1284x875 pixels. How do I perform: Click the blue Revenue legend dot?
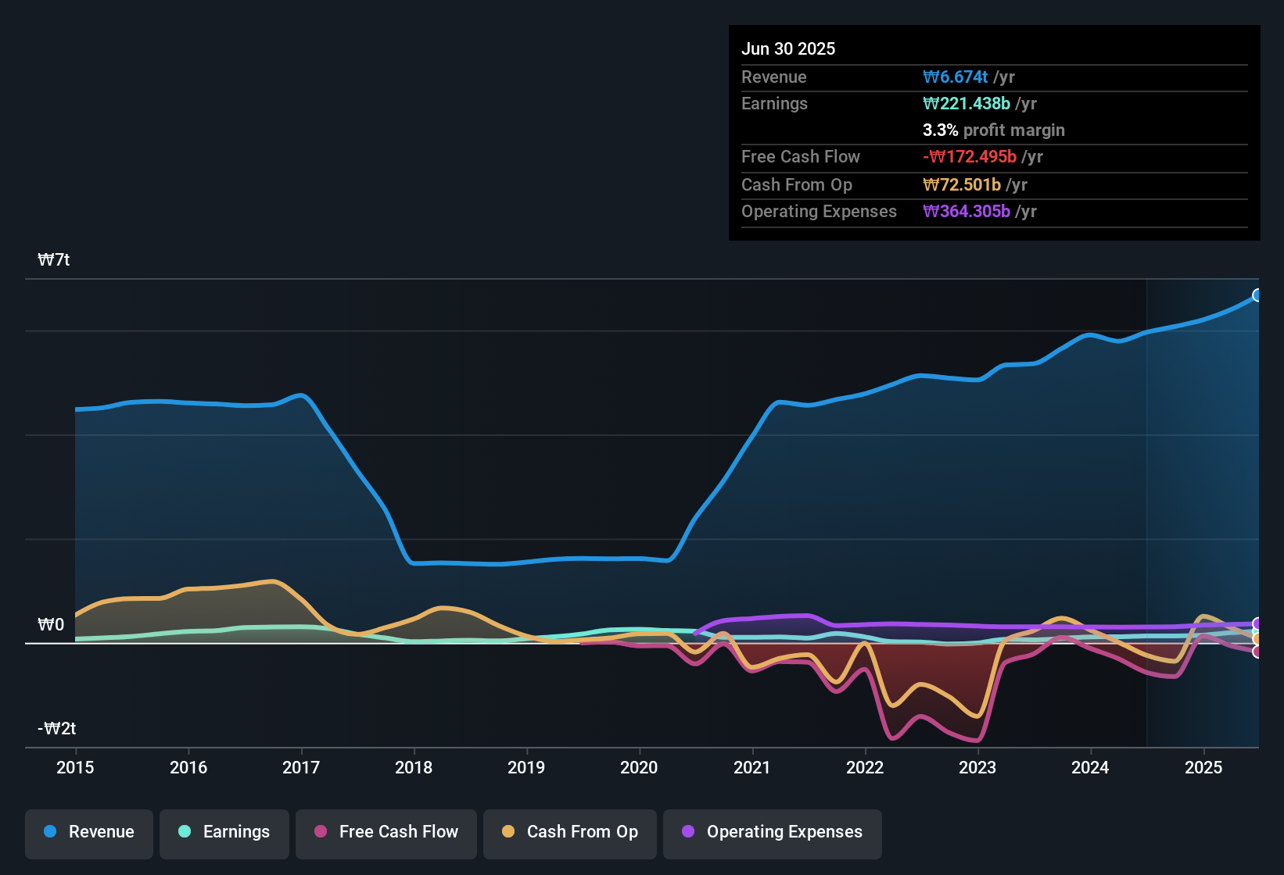pyautogui.click(x=50, y=832)
